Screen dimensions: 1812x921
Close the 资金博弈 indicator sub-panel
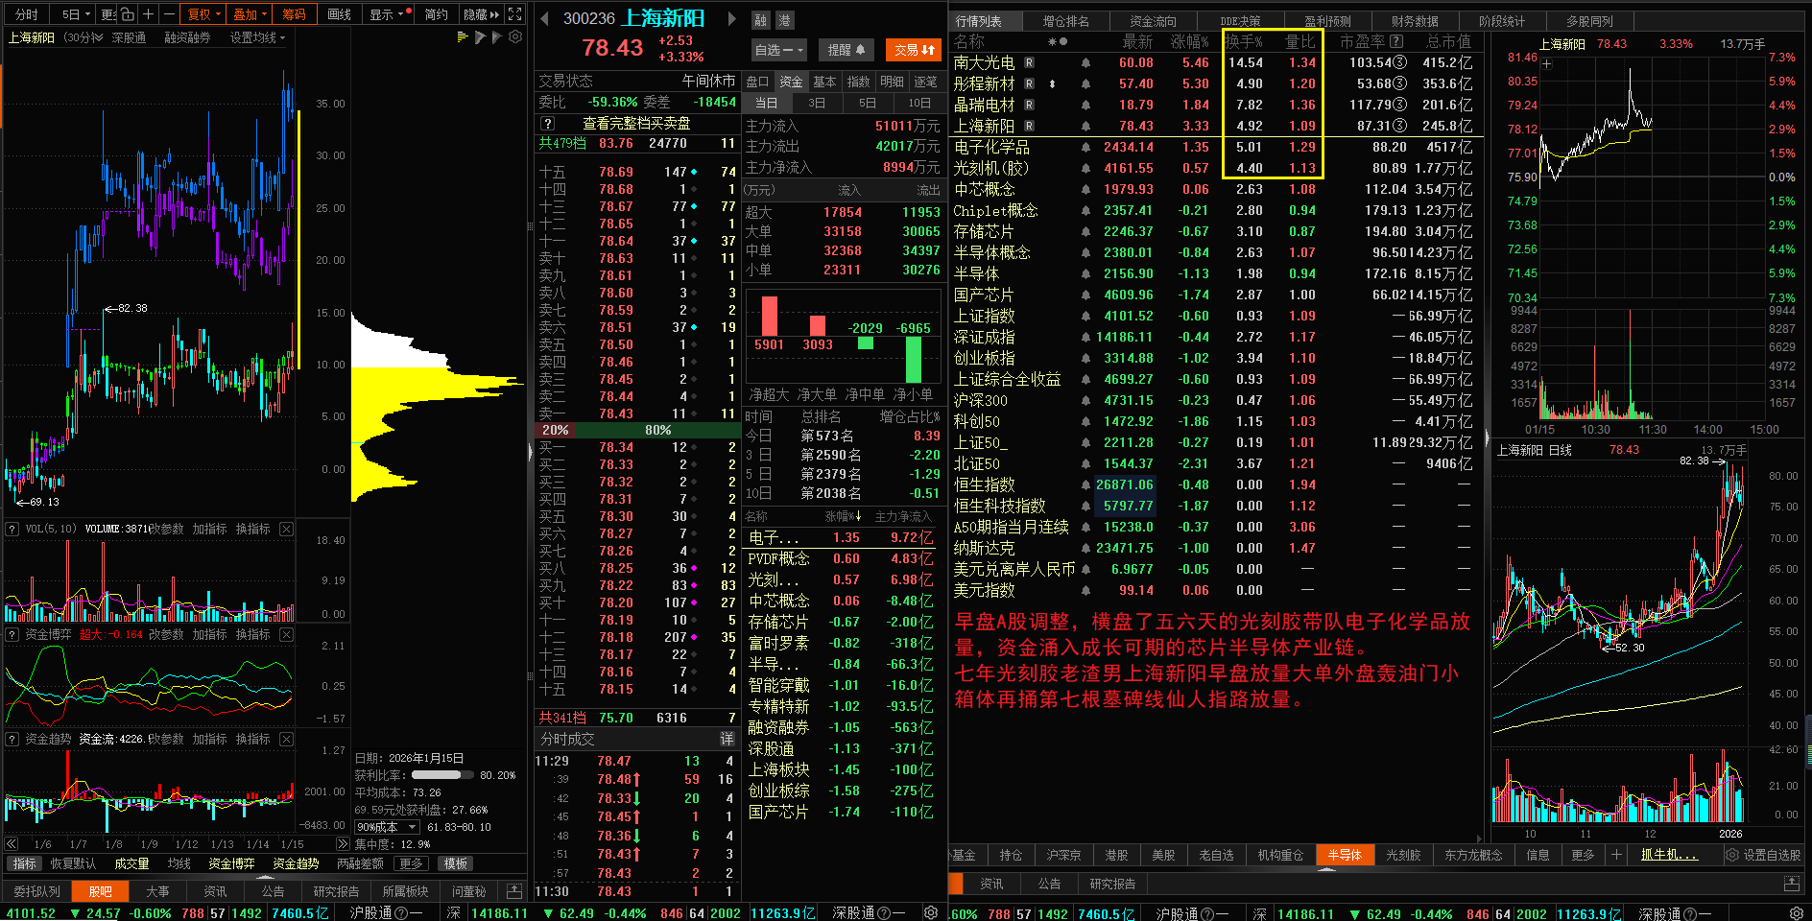point(286,635)
